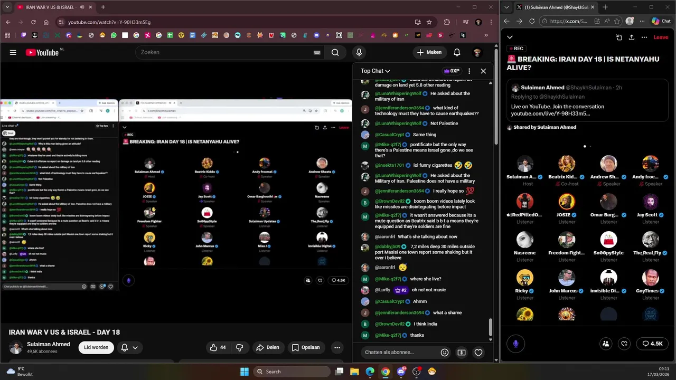Open Discord from the taskbar
Viewport: 676px width, 380px height.
click(x=401, y=372)
